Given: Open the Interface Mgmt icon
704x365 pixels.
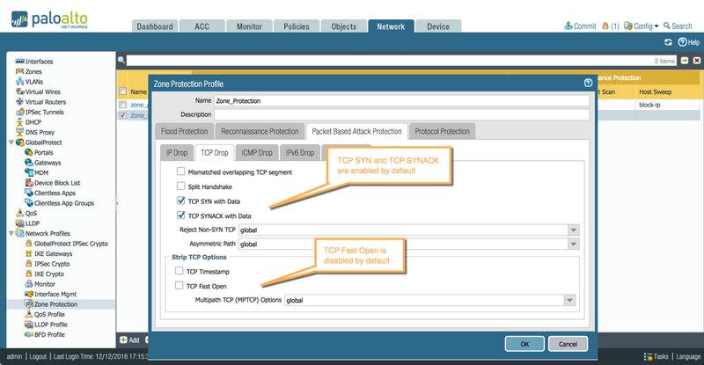Looking at the screenshot, I should click(x=29, y=294).
